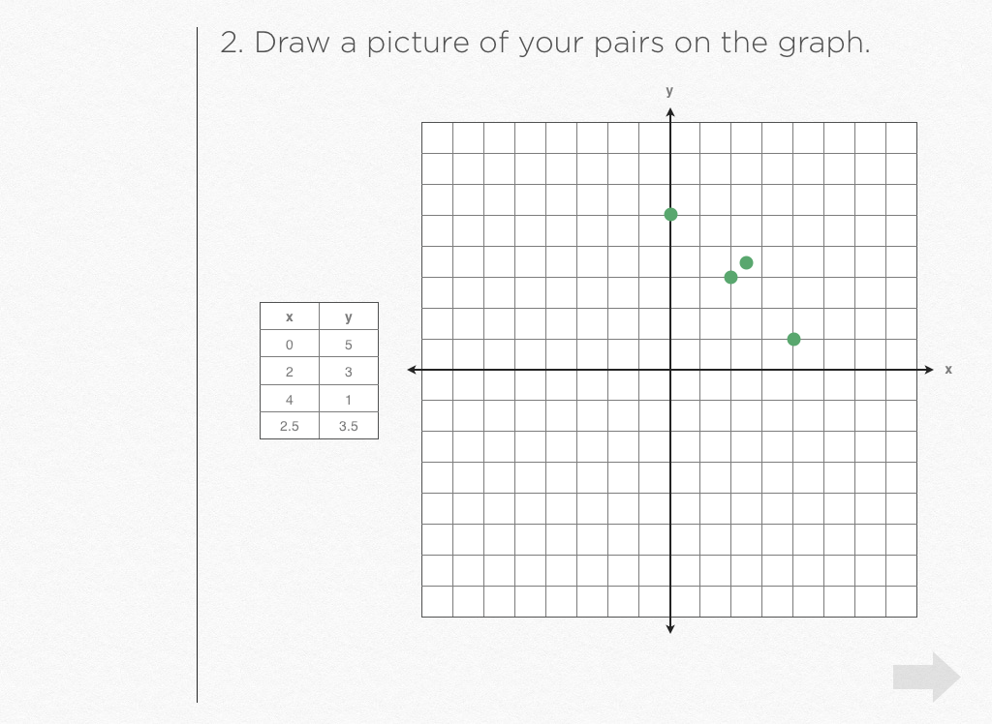Click the origin of the graph
This screenshot has height=724, width=992.
[x=670, y=370]
